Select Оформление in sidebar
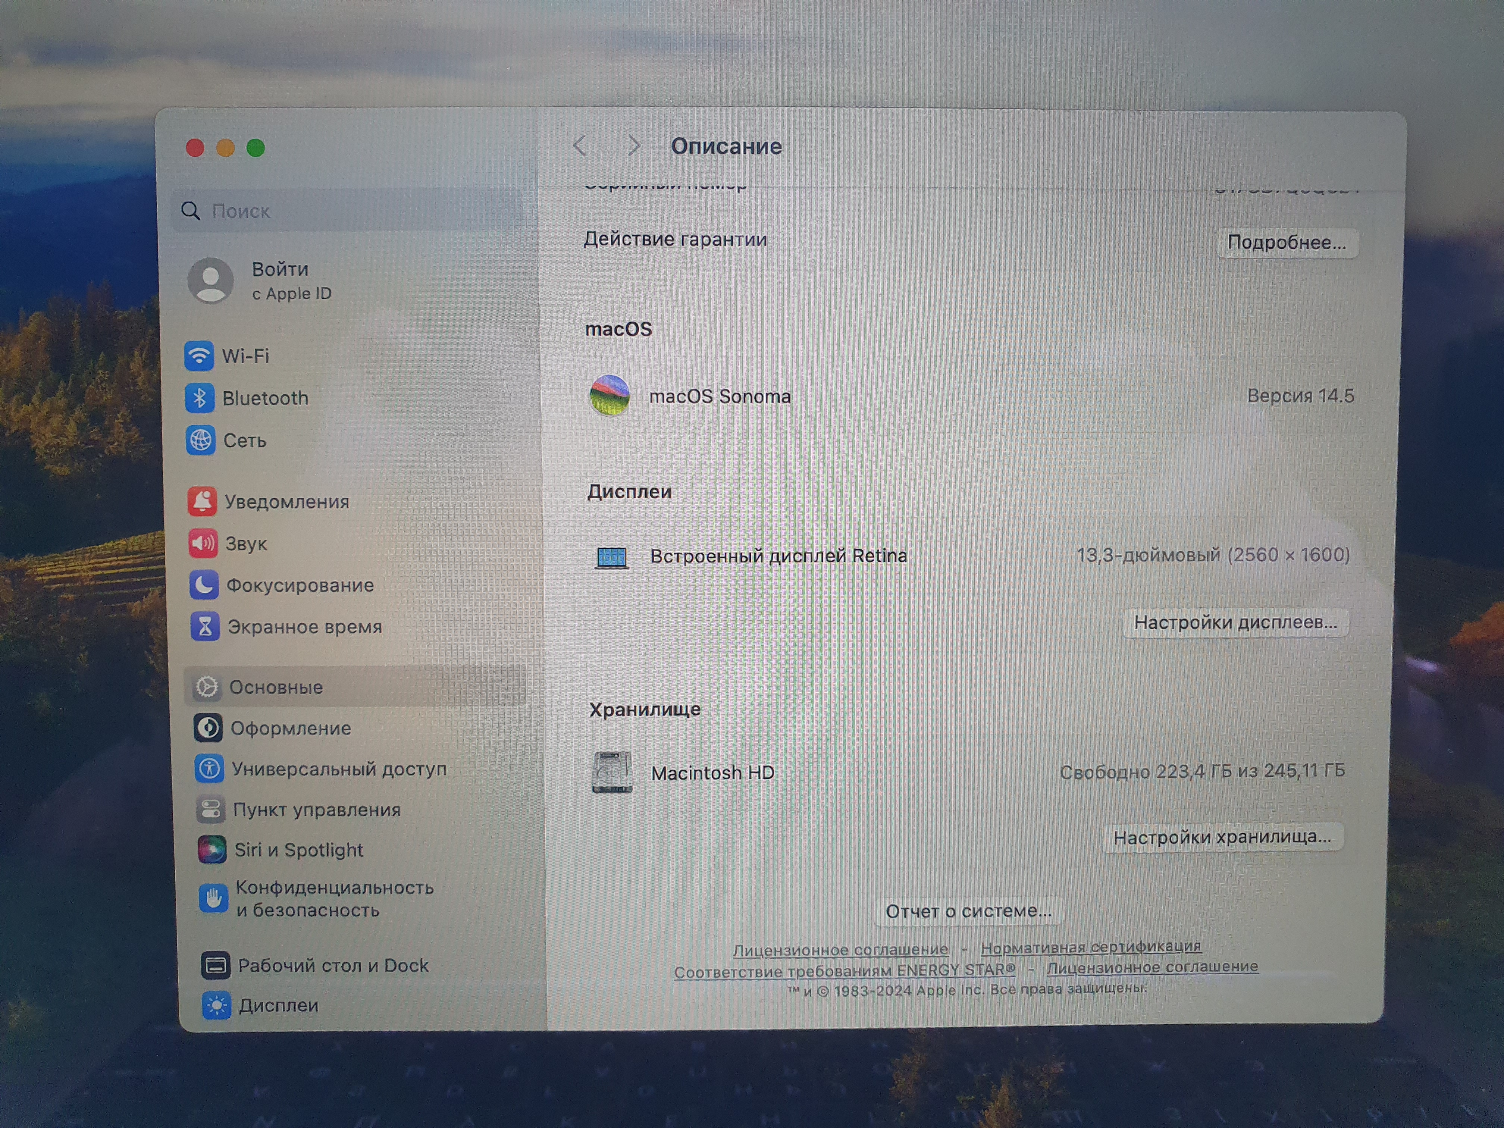The image size is (1504, 1128). point(290,728)
